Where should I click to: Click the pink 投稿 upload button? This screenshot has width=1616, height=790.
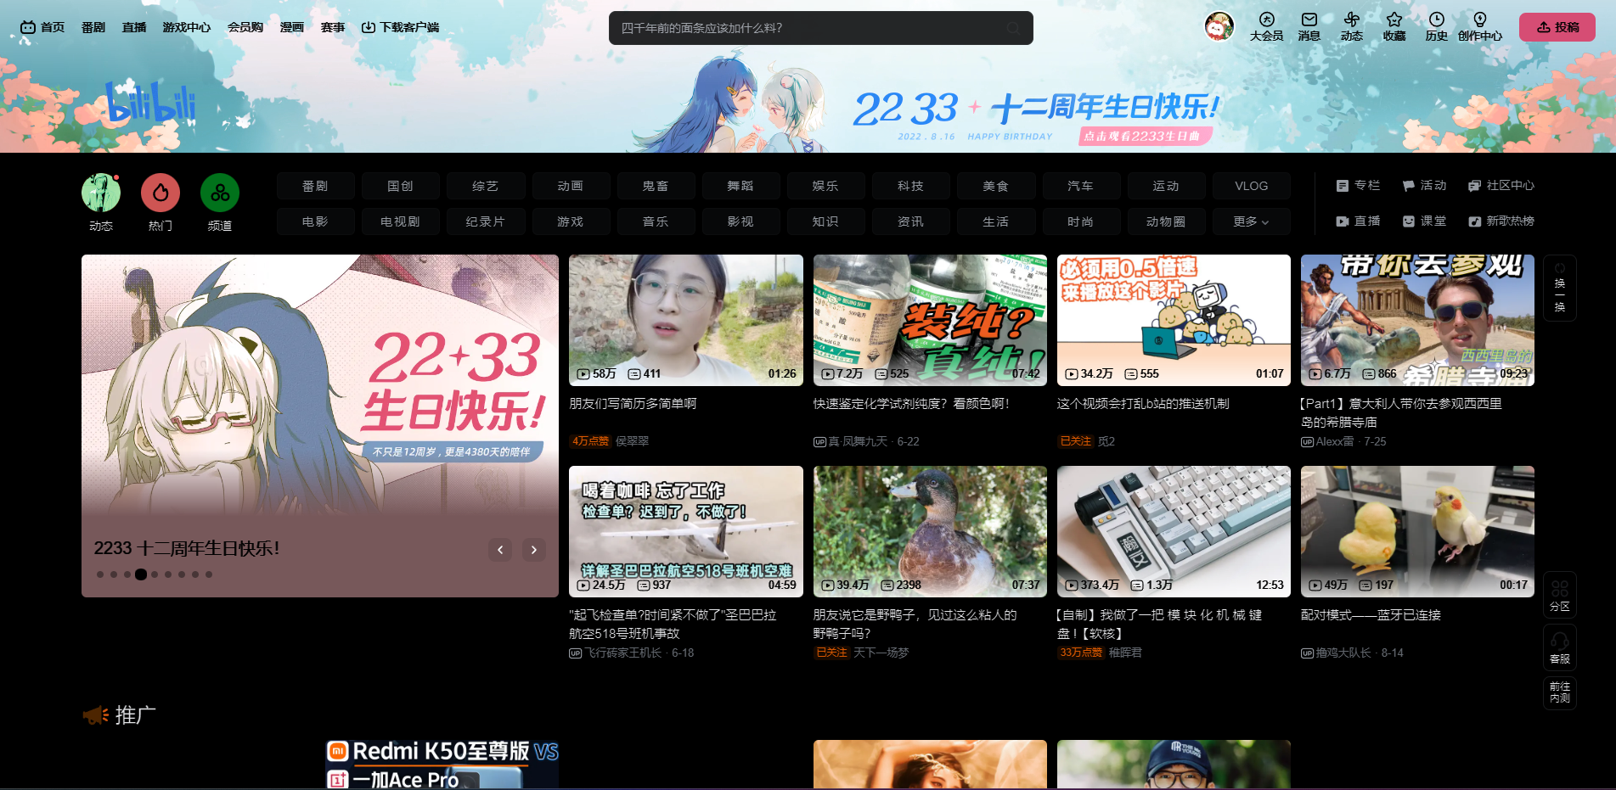1557,27
